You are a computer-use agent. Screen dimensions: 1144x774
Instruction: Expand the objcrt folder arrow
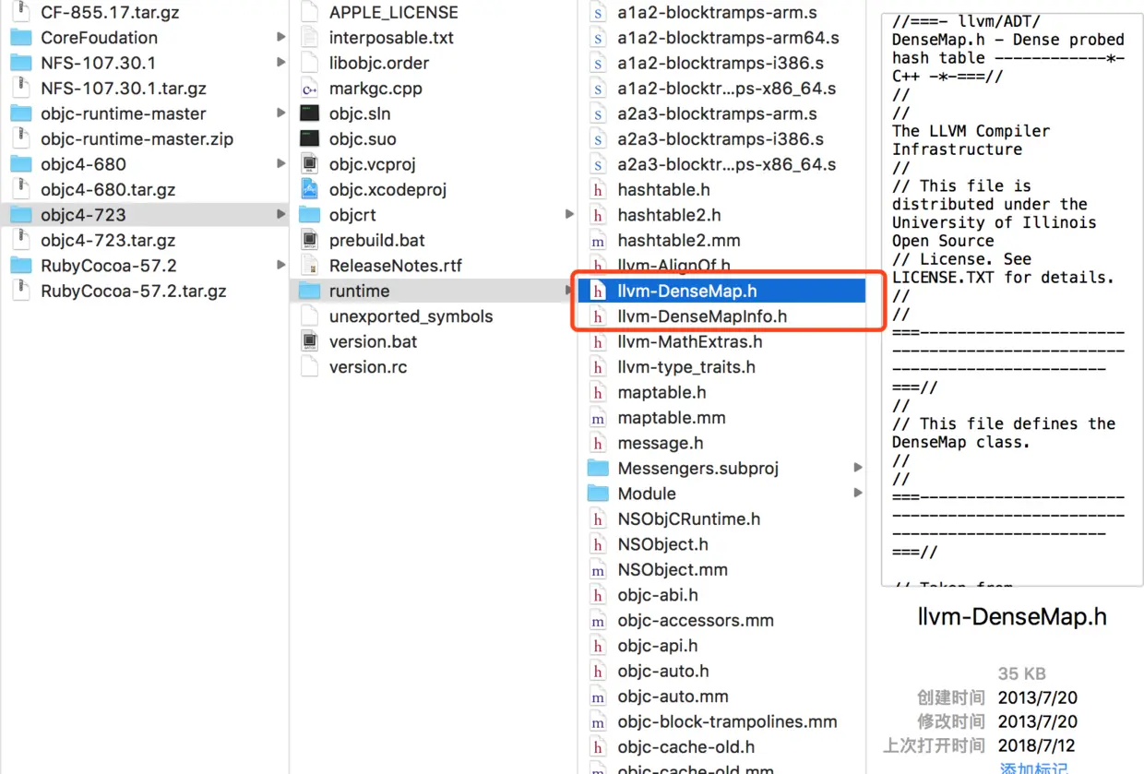(569, 215)
